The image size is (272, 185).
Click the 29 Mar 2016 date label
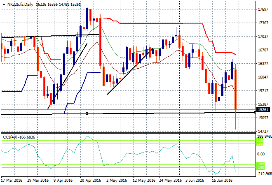point(38,180)
